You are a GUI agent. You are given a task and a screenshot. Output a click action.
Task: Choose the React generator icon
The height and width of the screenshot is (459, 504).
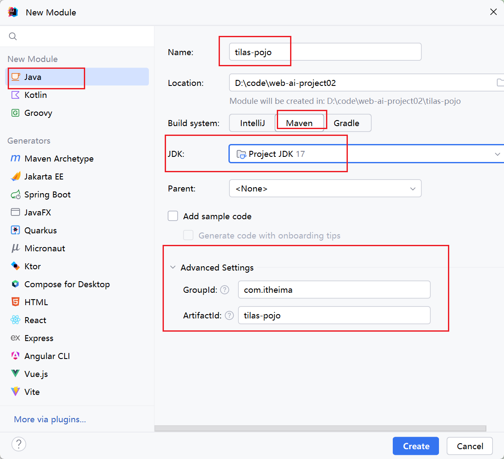(15, 320)
